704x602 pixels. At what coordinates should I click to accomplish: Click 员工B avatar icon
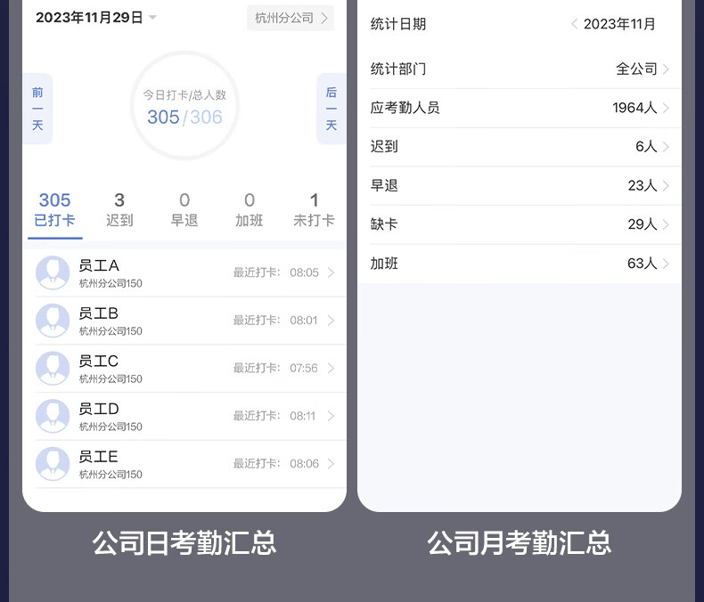[53, 321]
